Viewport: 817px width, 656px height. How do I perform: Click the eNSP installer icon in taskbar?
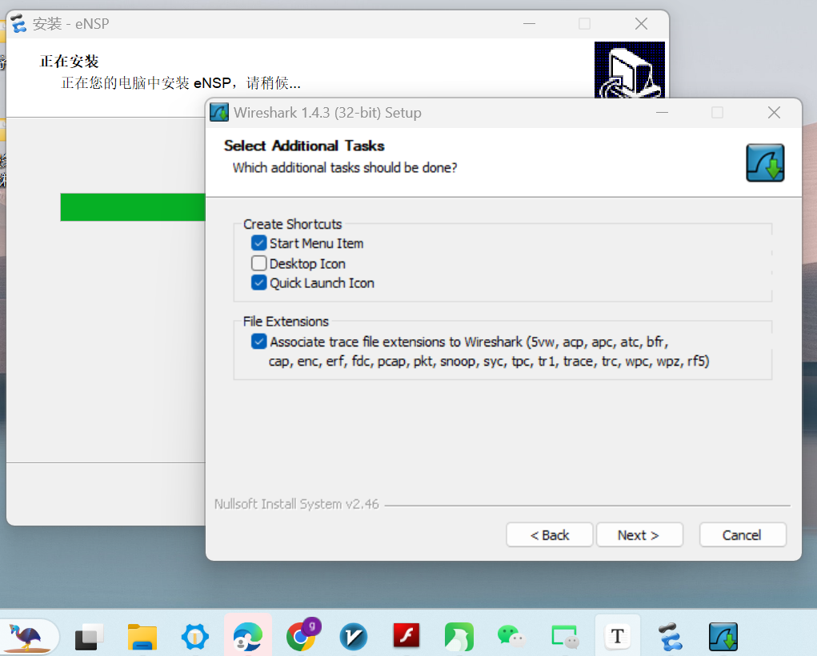coord(670,637)
